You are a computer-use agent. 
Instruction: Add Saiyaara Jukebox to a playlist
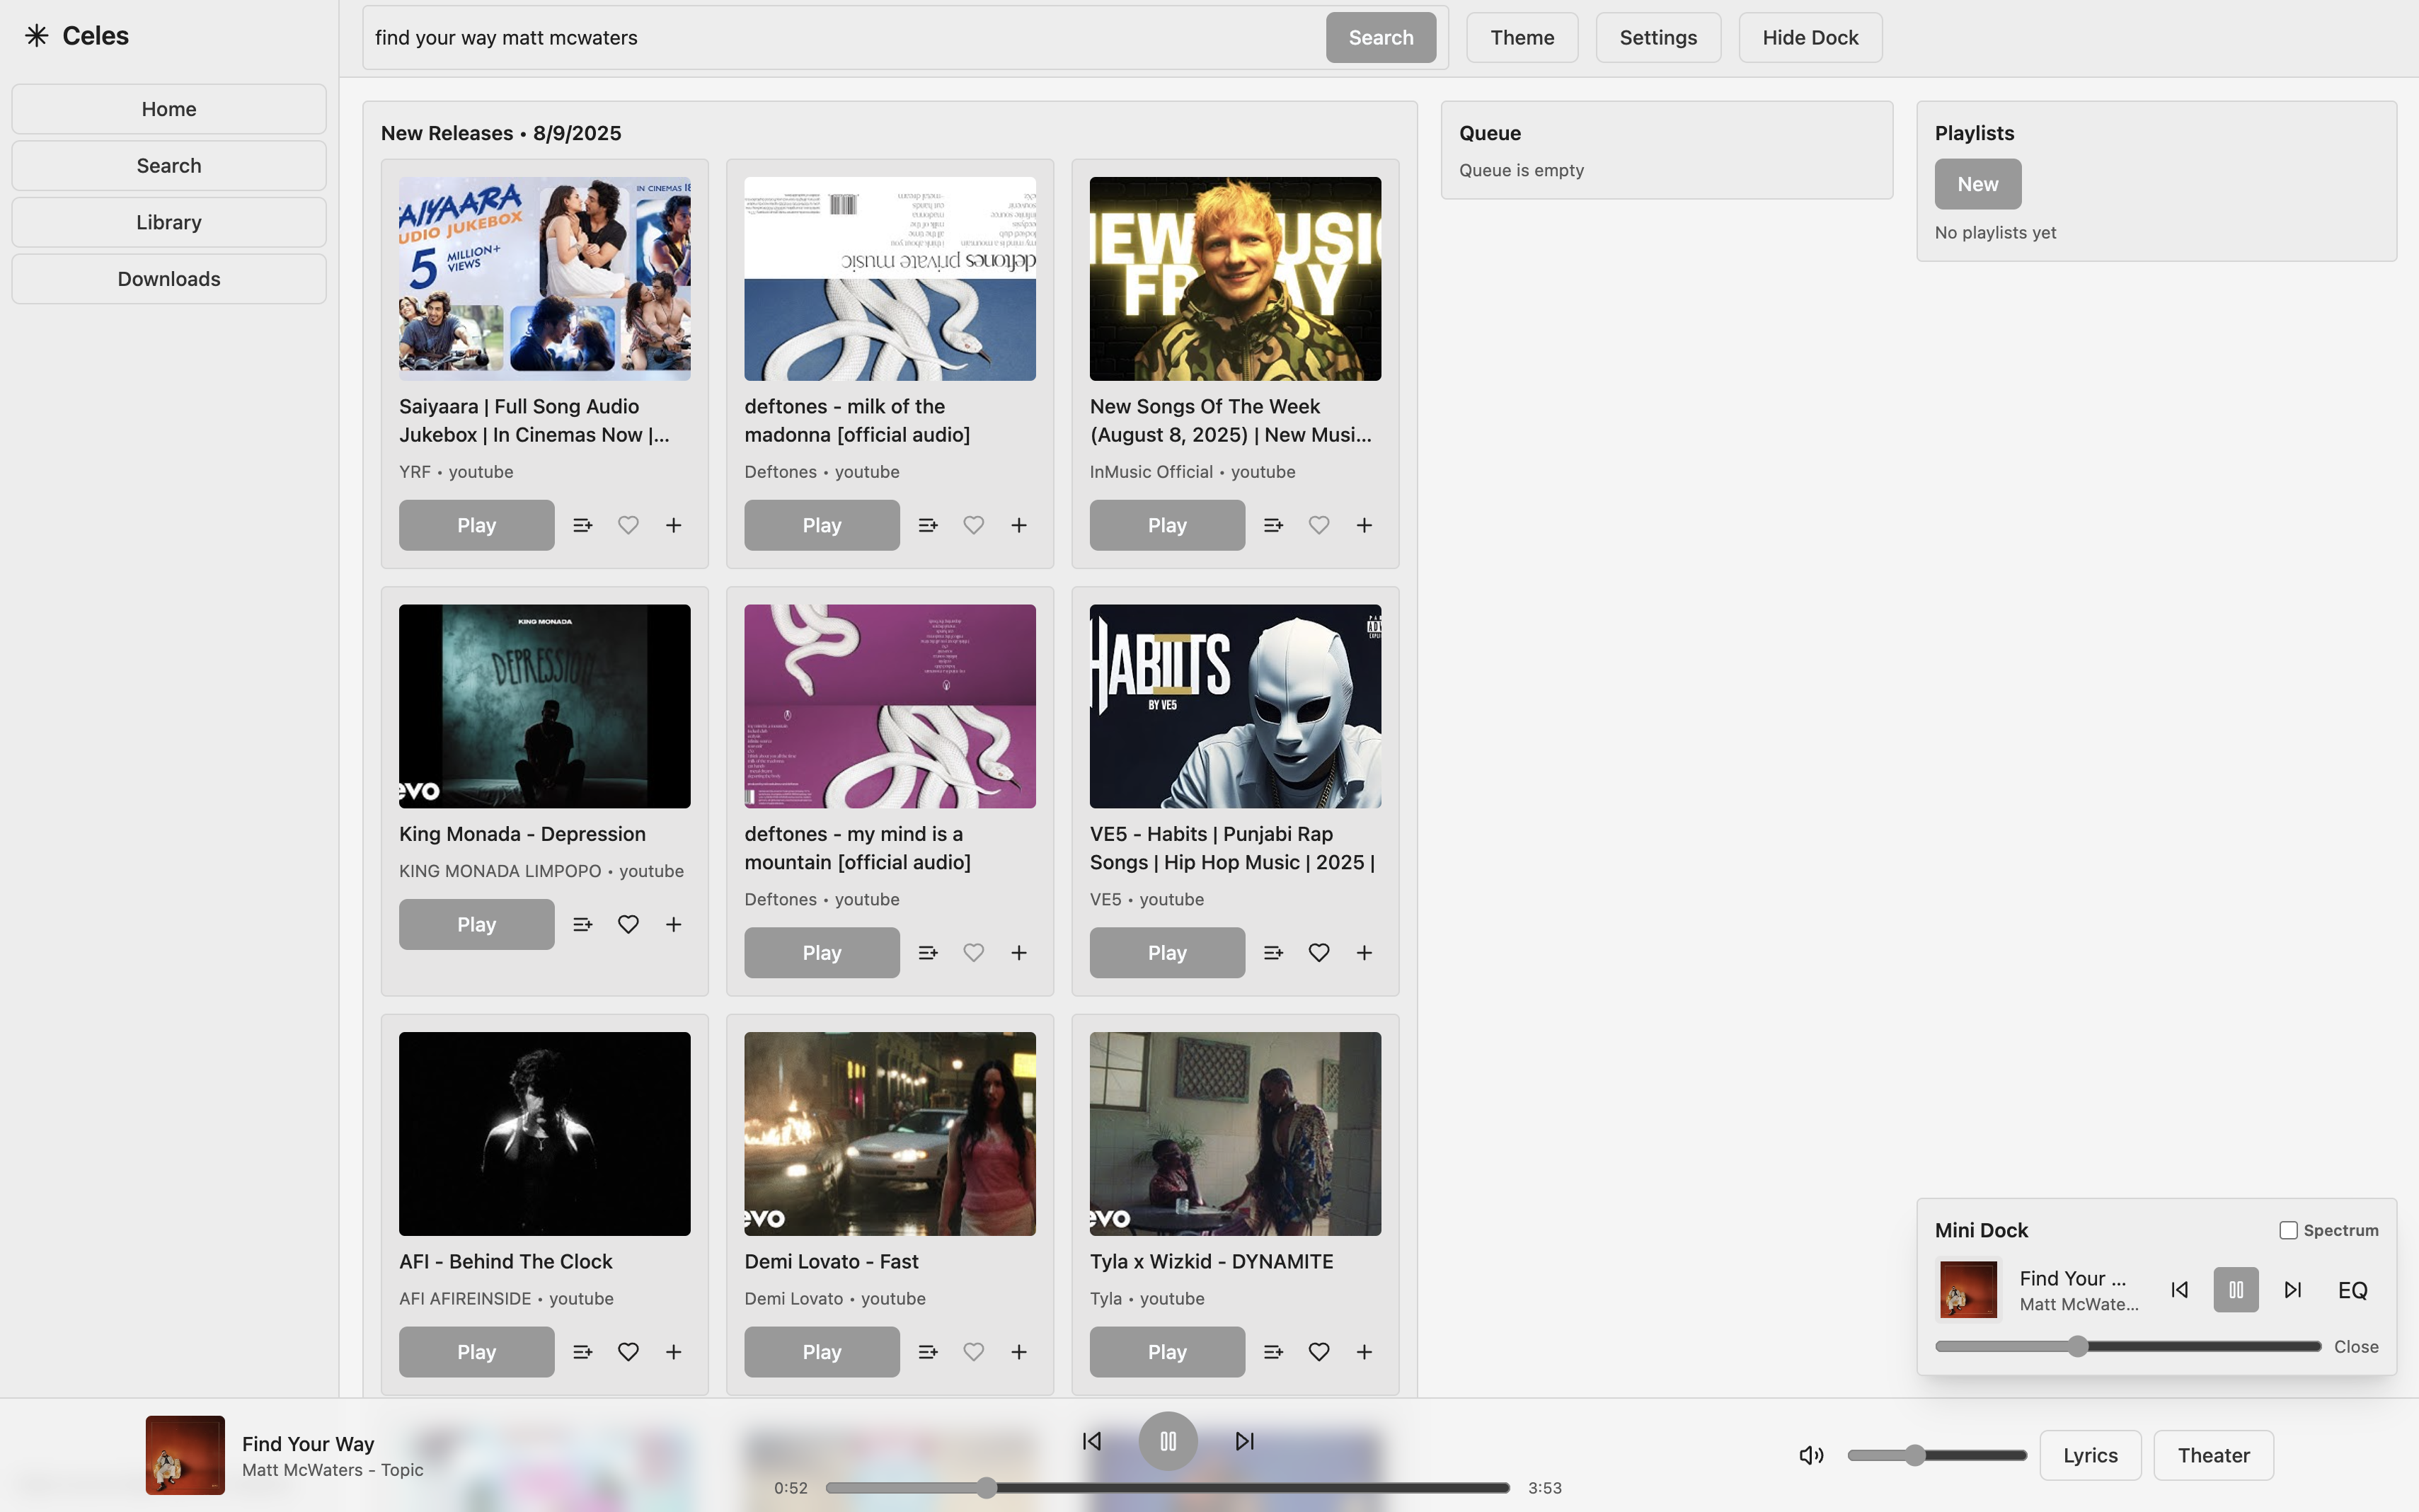(x=674, y=525)
